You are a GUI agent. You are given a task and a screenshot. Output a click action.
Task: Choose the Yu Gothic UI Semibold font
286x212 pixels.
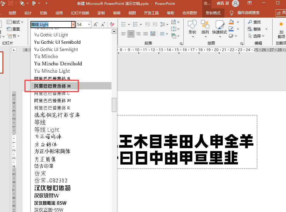pyautogui.click(x=71, y=42)
